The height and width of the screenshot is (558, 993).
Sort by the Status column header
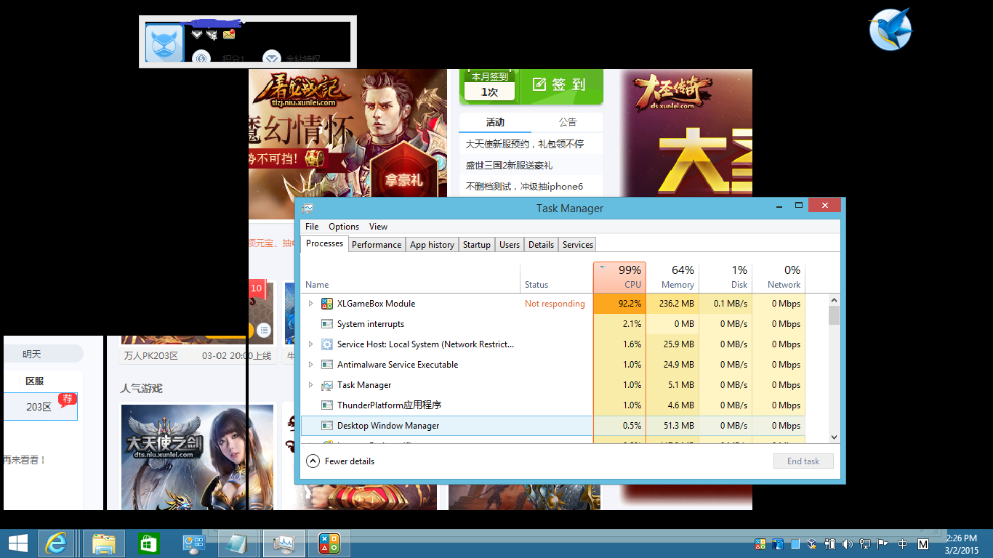point(557,277)
